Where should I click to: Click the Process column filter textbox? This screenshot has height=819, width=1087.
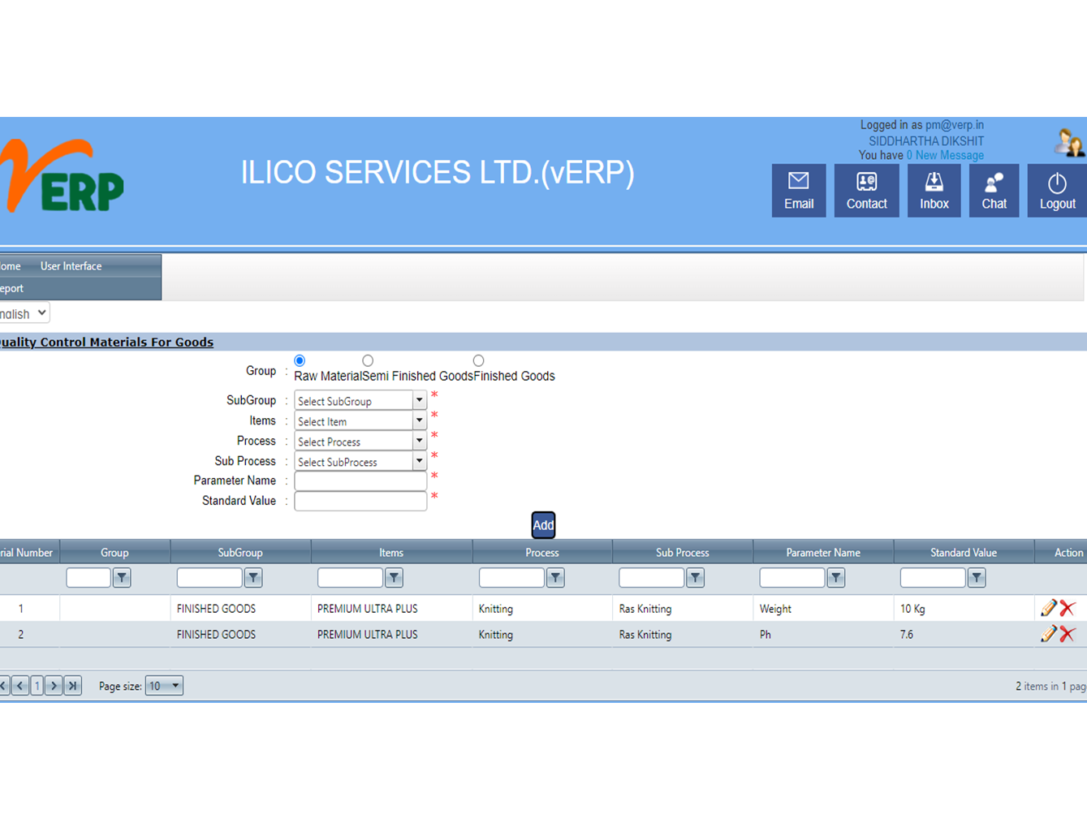click(511, 578)
